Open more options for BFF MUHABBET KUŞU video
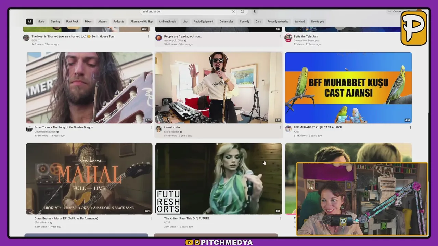 pyautogui.click(x=410, y=128)
